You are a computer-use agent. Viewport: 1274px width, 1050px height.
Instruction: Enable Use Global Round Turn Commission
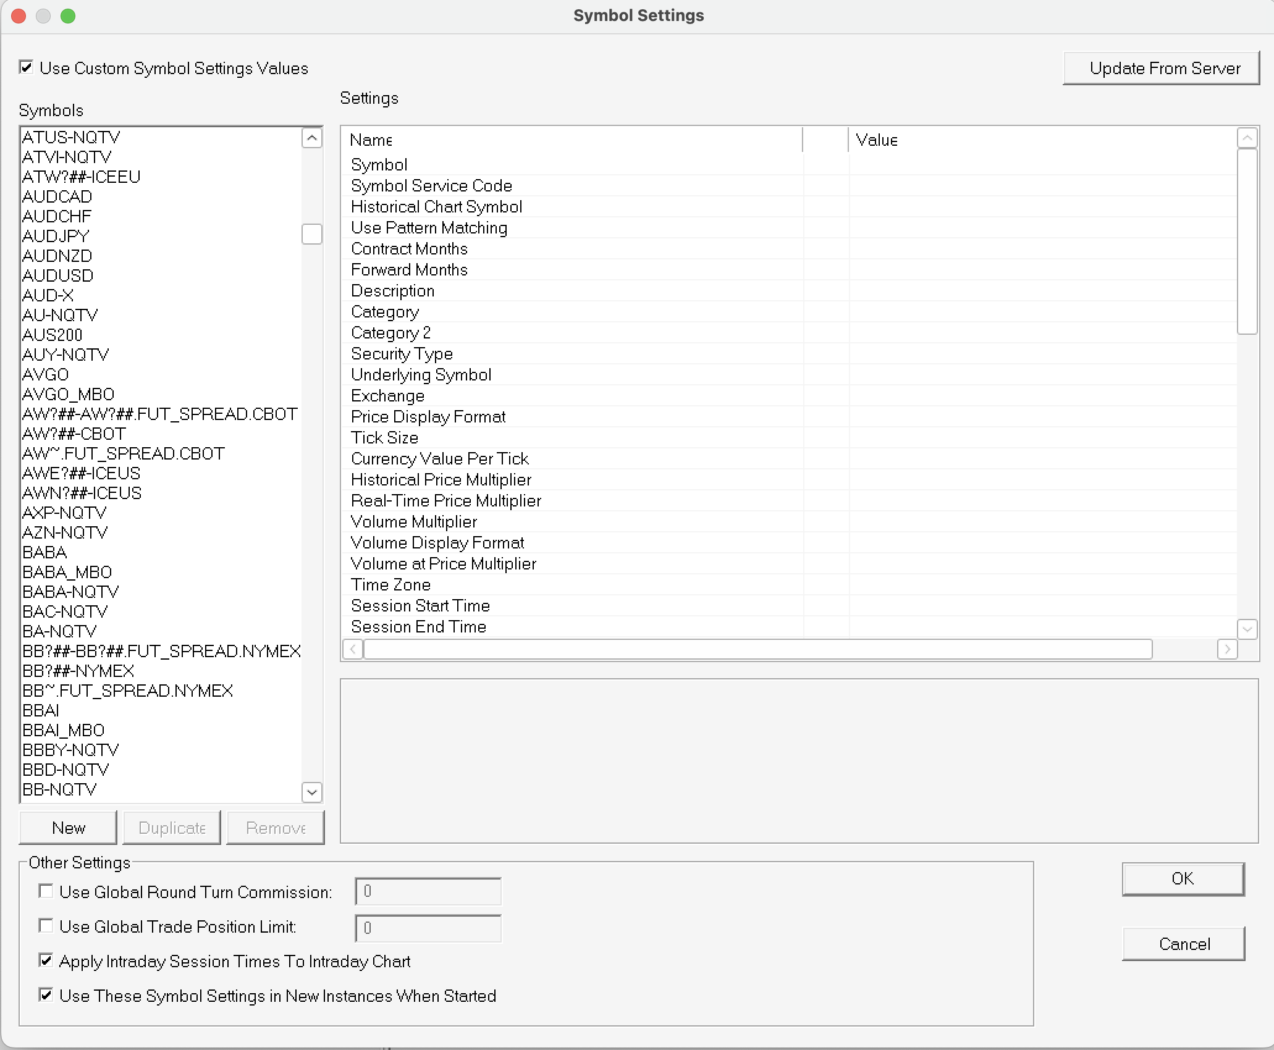(46, 891)
